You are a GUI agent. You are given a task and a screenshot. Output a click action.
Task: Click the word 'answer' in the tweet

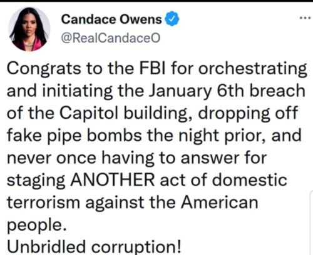[210, 158]
